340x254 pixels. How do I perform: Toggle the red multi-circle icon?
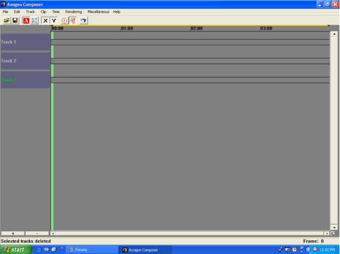pos(73,21)
